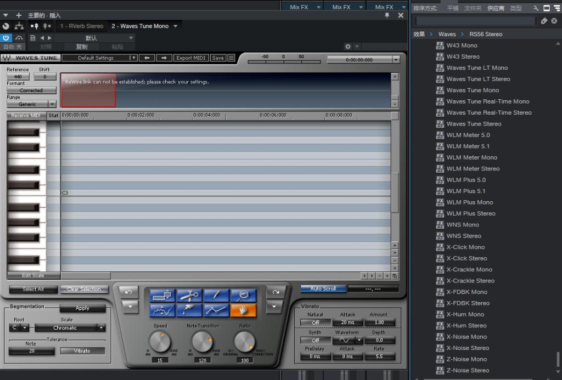Adjust the Speed knob
562x380 pixels.
tap(160, 342)
